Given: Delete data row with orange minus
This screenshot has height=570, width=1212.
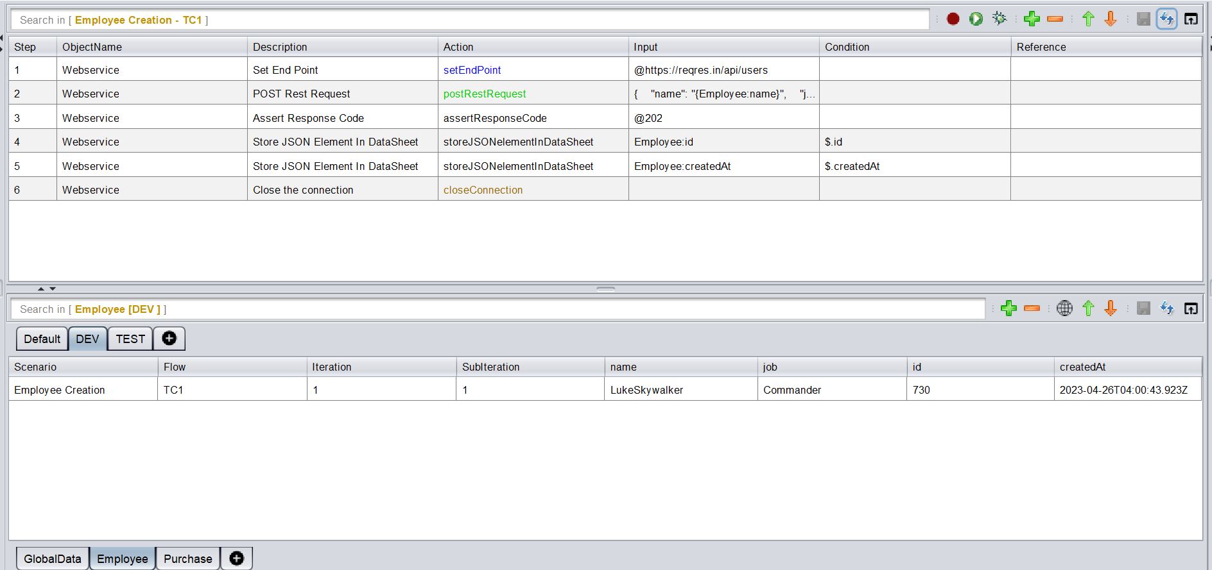Looking at the screenshot, I should 1032,308.
